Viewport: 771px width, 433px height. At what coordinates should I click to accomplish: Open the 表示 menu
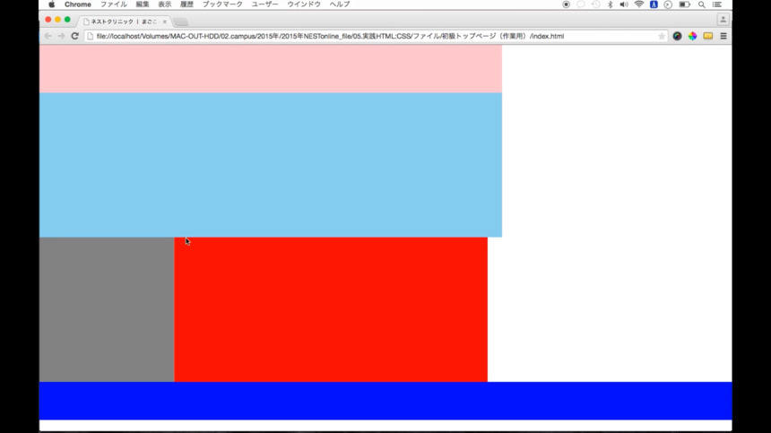[165, 4]
